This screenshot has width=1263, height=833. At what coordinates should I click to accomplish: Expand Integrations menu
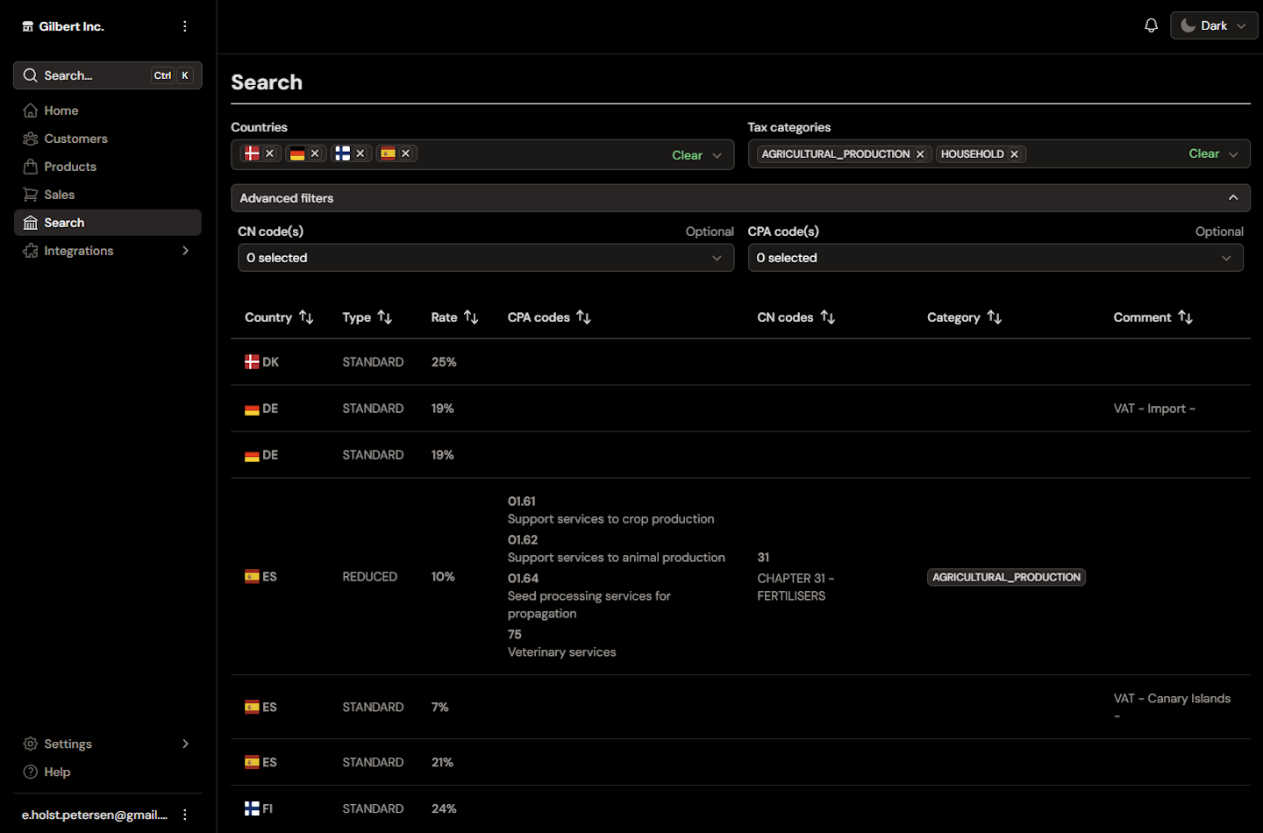click(x=108, y=251)
